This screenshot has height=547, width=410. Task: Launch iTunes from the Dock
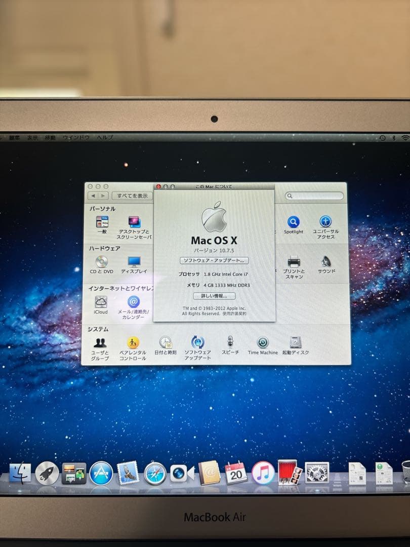click(263, 473)
